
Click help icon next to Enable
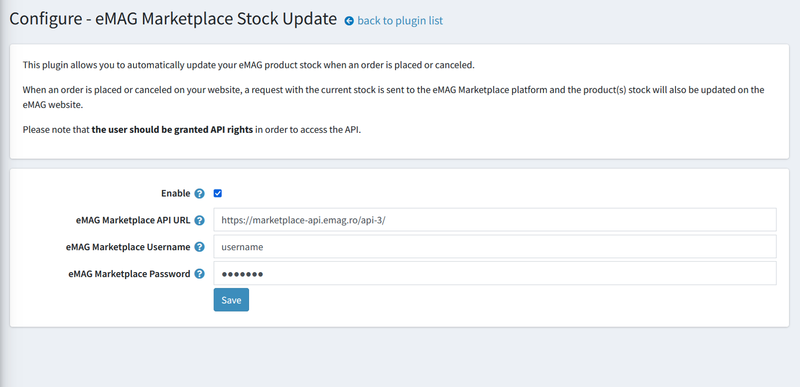(x=199, y=194)
